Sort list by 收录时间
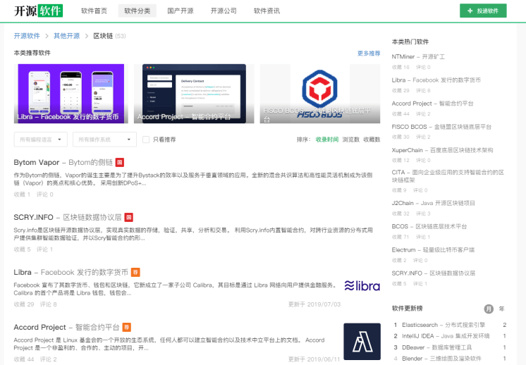The image size is (526, 365). click(326, 140)
